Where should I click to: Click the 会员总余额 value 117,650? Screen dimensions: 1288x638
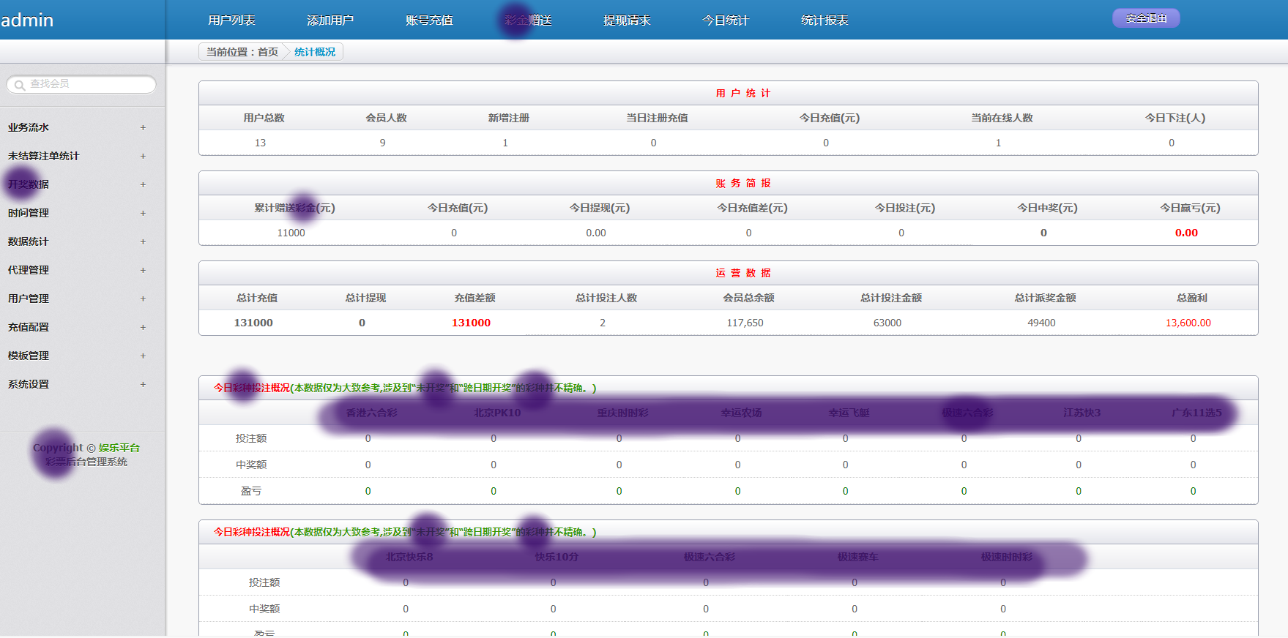click(745, 323)
